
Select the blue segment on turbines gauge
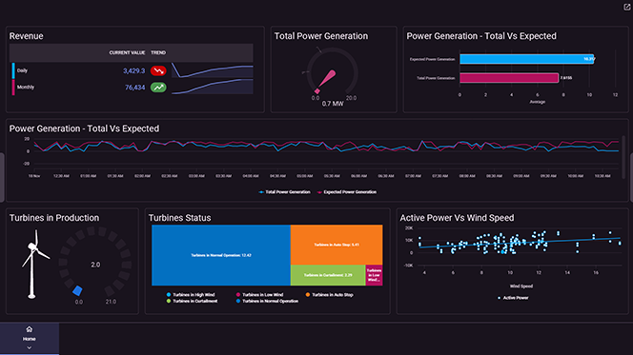[x=77, y=290]
